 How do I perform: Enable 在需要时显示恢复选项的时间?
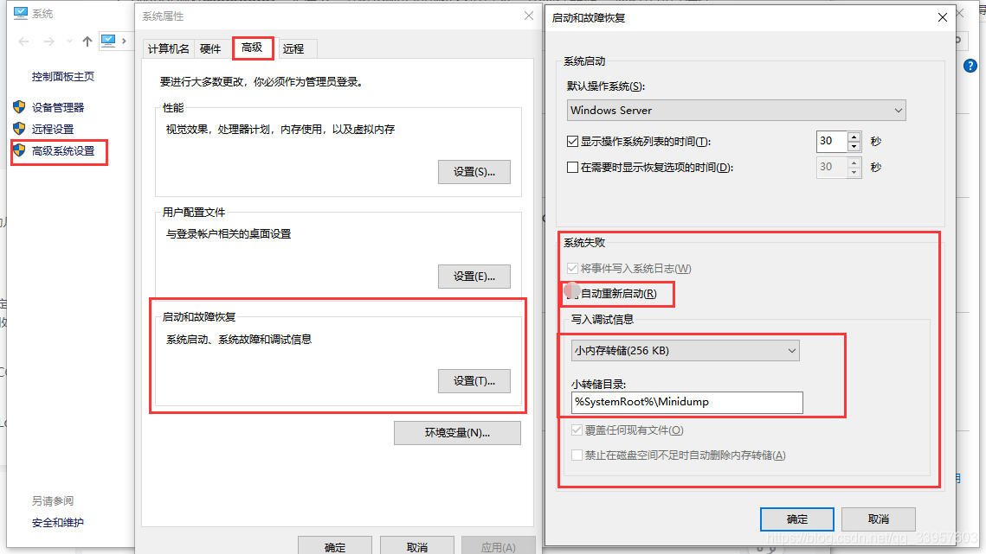tap(572, 167)
